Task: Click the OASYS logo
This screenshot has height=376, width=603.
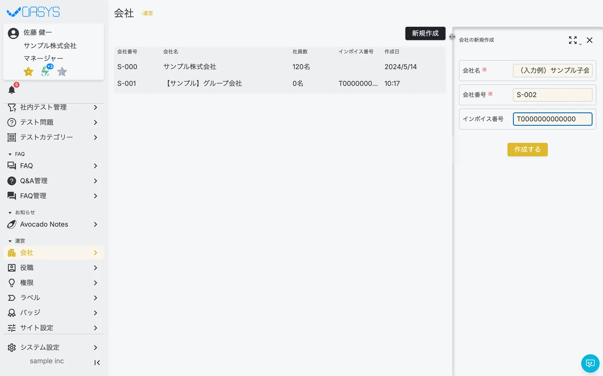Action: pyautogui.click(x=33, y=12)
